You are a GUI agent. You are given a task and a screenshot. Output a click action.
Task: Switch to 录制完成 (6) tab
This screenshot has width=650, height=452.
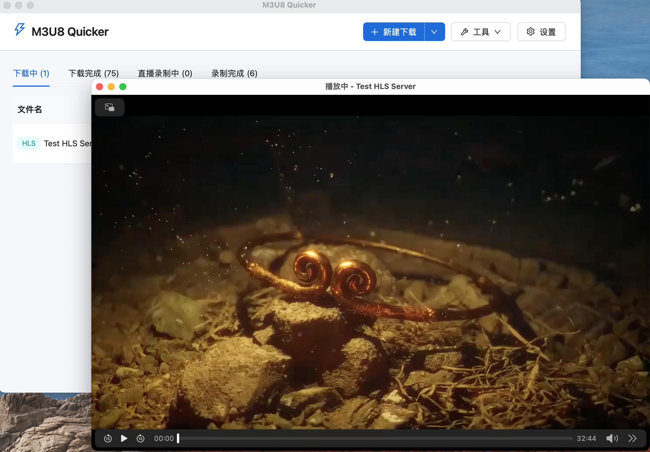coord(234,73)
